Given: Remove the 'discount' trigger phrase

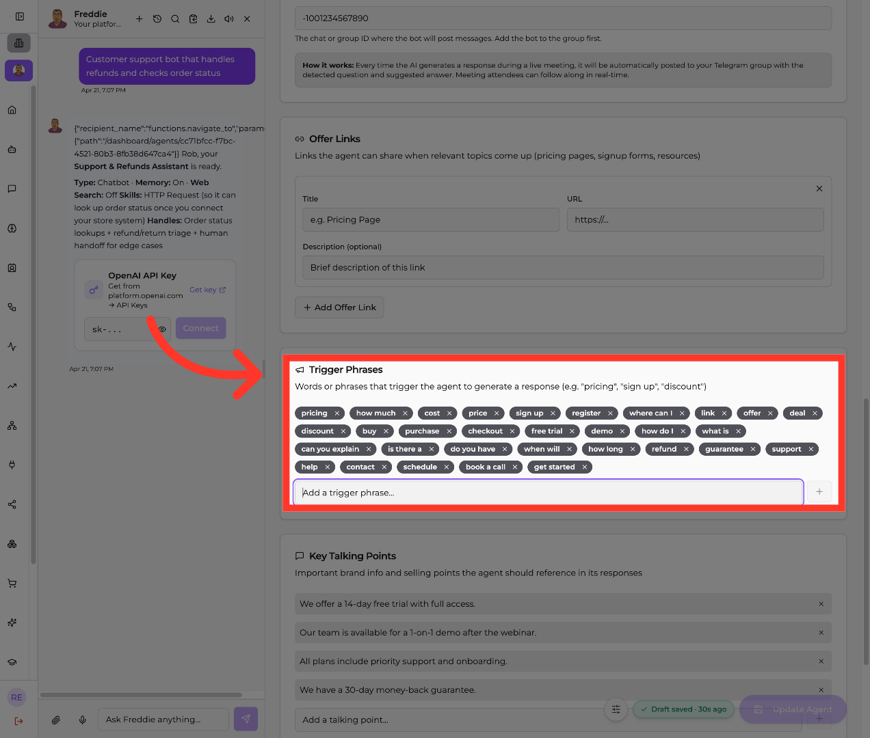Looking at the screenshot, I should pos(343,431).
